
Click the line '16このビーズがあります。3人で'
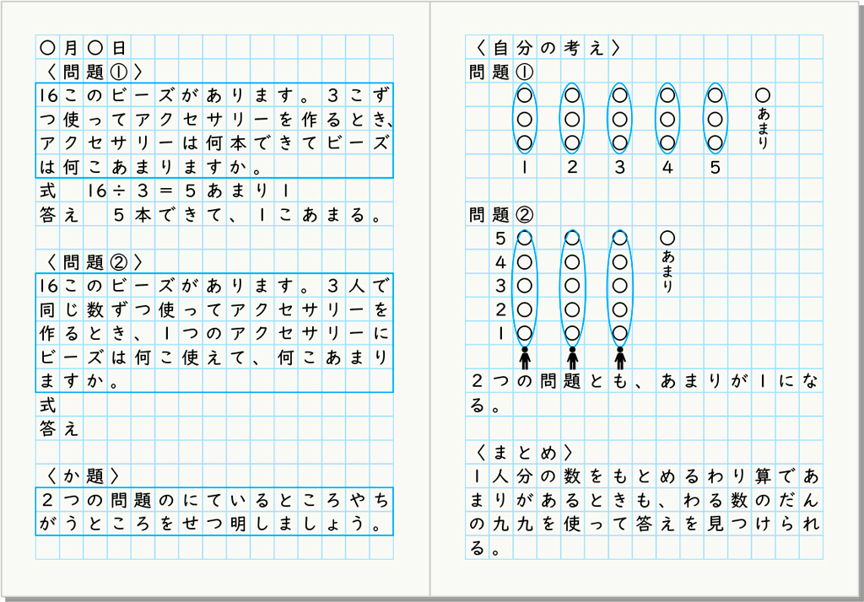pos(214,286)
